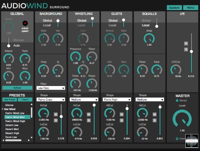Solo the Gusts channel
Screen dimensions: 200x151
click(122, 120)
